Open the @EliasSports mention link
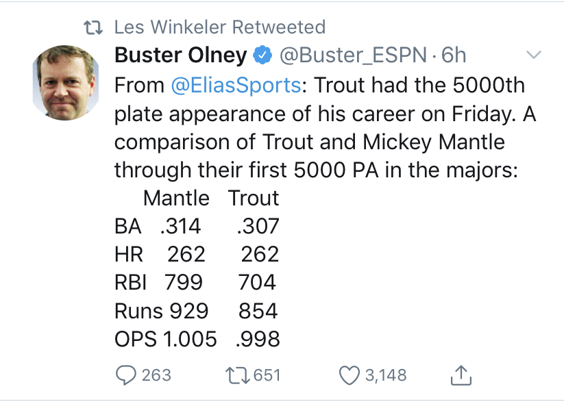The image size is (564, 404). [x=236, y=86]
